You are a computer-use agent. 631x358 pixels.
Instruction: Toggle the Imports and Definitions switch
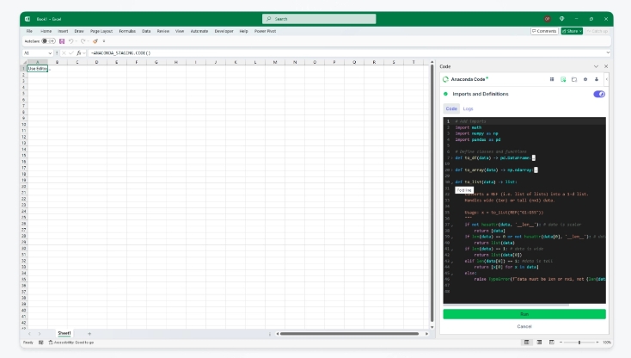(x=598, y=94)
